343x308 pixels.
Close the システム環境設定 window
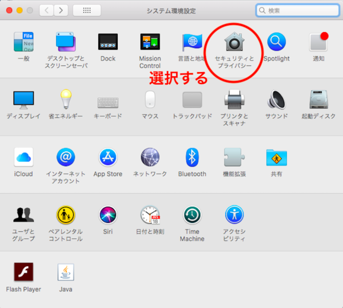pyautogui.click(x=9, y=10)
